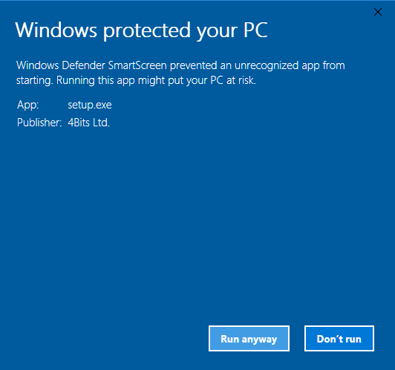
Task: Choose the Don't run button
Action: pyautogui.click(x=339, y=339)
